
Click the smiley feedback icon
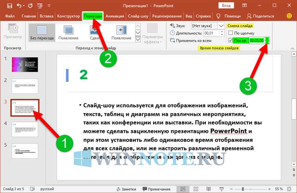[289, 16]
